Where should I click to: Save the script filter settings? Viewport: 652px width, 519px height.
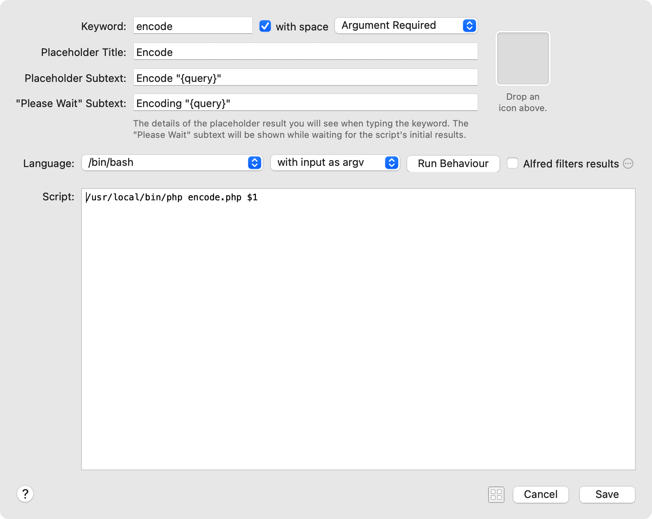(607, 495)
